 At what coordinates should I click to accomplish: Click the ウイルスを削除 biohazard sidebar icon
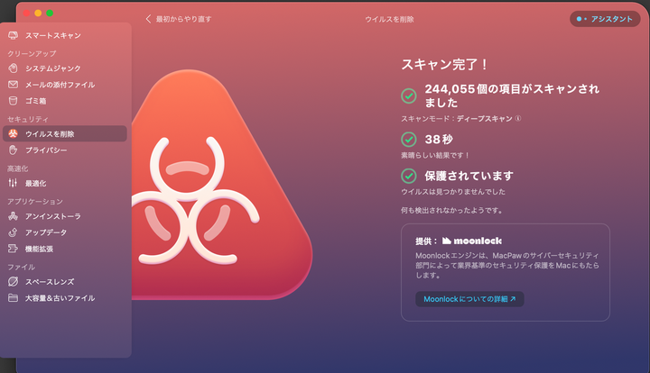[13, 133]
